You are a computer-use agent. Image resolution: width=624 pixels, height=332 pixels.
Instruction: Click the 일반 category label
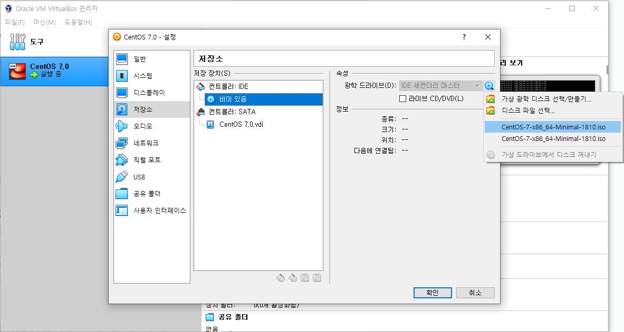[140, 59]
